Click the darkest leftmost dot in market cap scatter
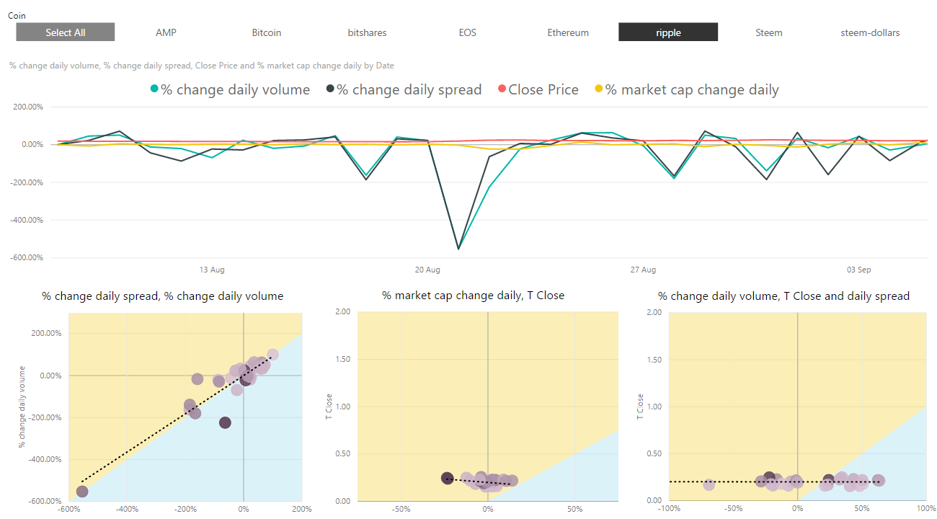The height and width of the screenshot is (519, 937). [448, 478]
